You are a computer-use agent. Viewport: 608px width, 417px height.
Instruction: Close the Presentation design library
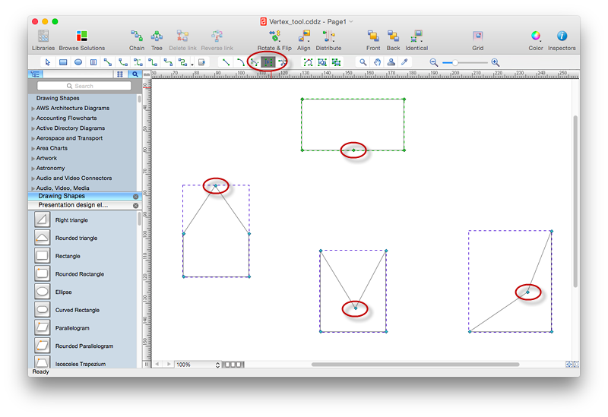(136, 205)
